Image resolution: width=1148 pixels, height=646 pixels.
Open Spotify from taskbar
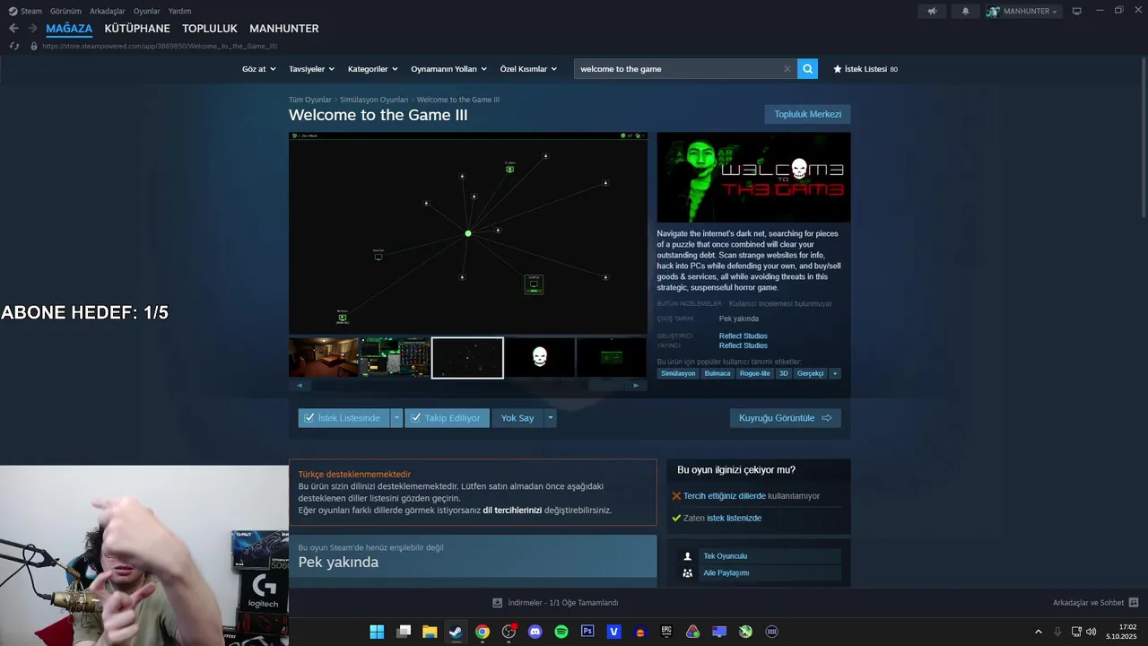pos(561,632)
